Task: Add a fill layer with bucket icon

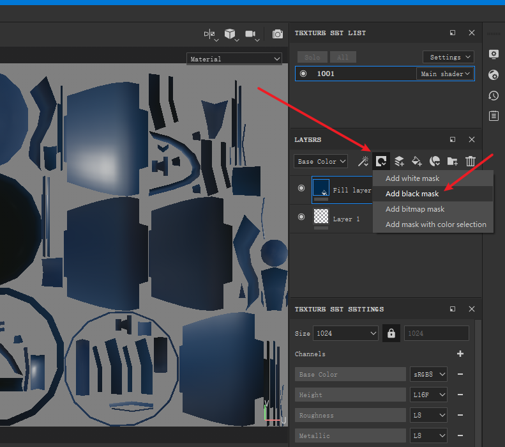Action: 417,161
